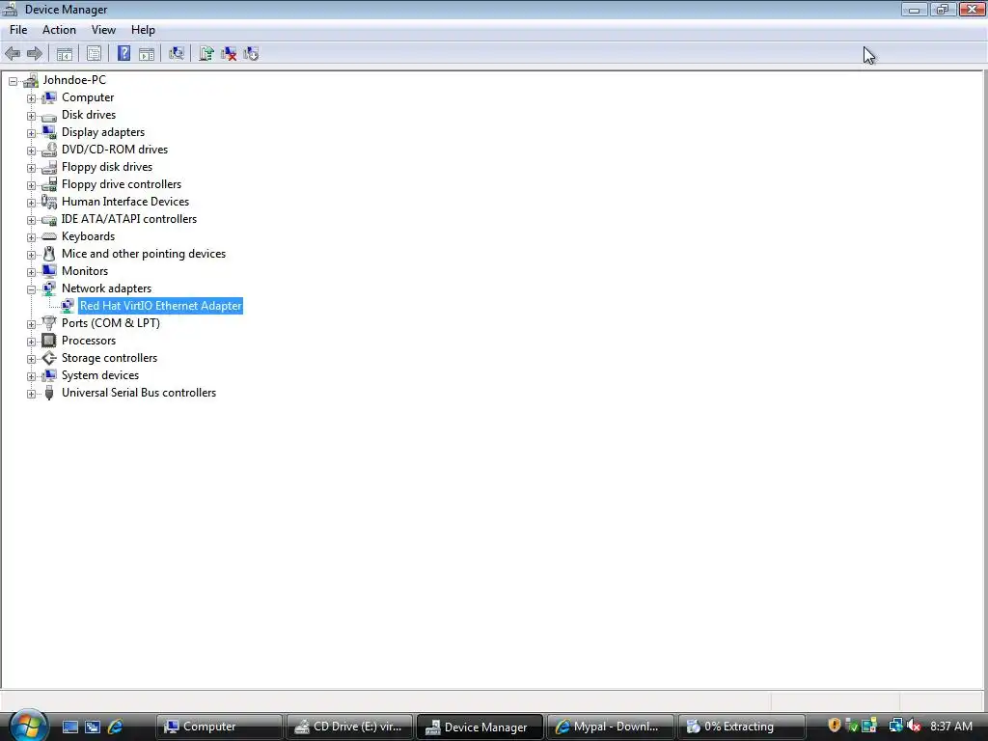Select IDE ATA/ATAPI controllers label
The width and height of the screenshot is (988, 741).
pos(129,219)
